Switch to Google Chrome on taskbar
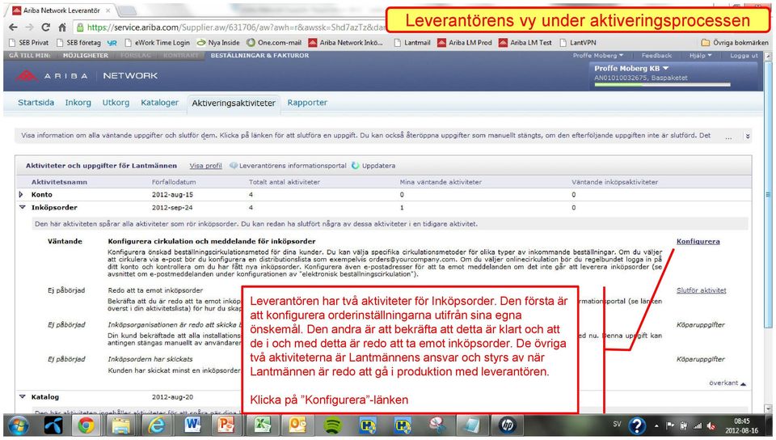The height and width of the screenshot is (440, 776). (x=86, y=425)
